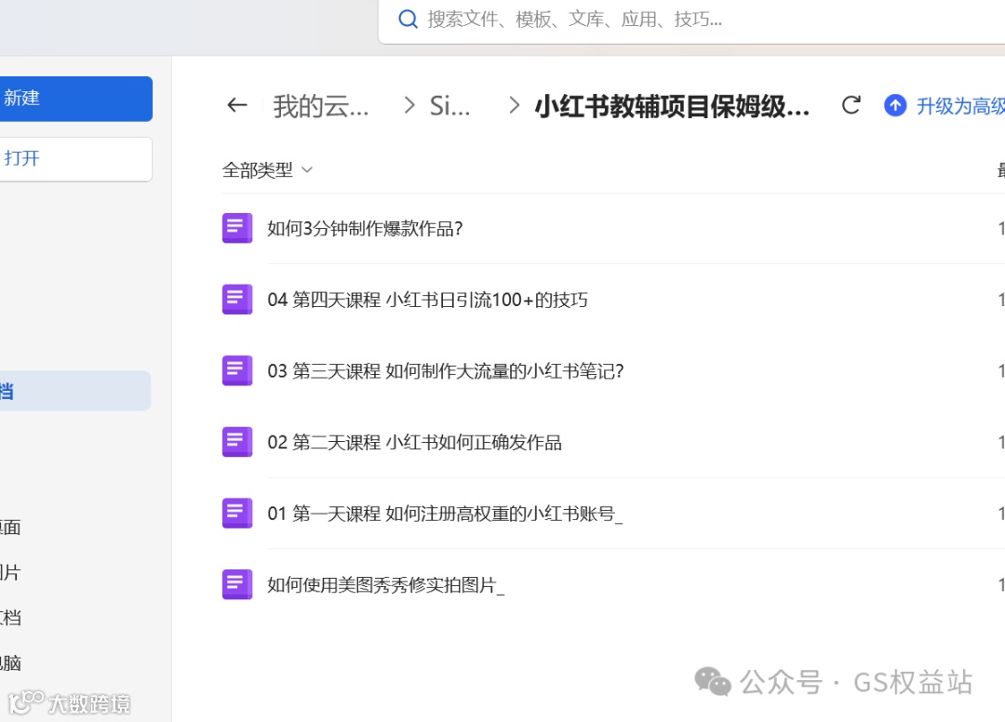Open the Si… breadcrumb folder
Screen dimensions: 1005x722
click(449, 106)
